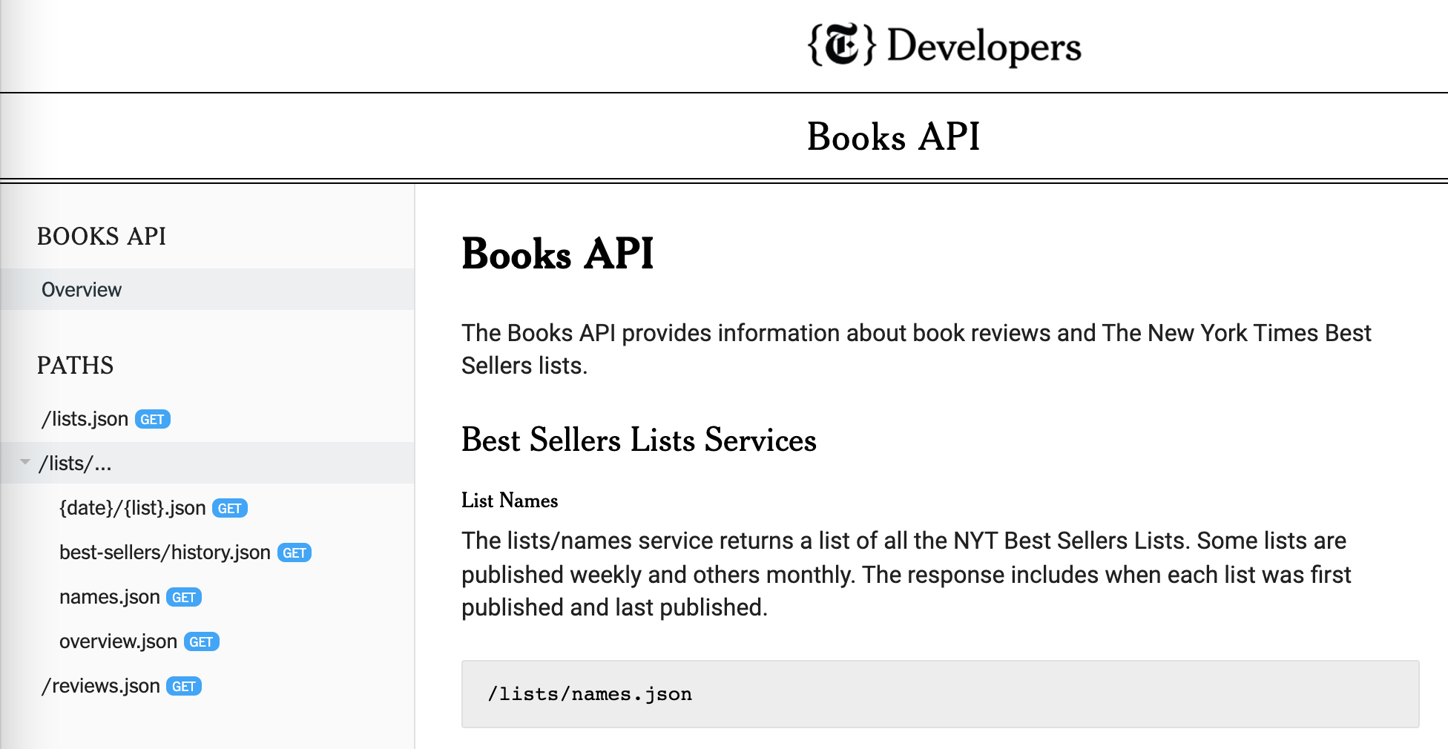Select the /lists/... path group
Viewport: 1448px width, 749px height.
click(208, 463)
